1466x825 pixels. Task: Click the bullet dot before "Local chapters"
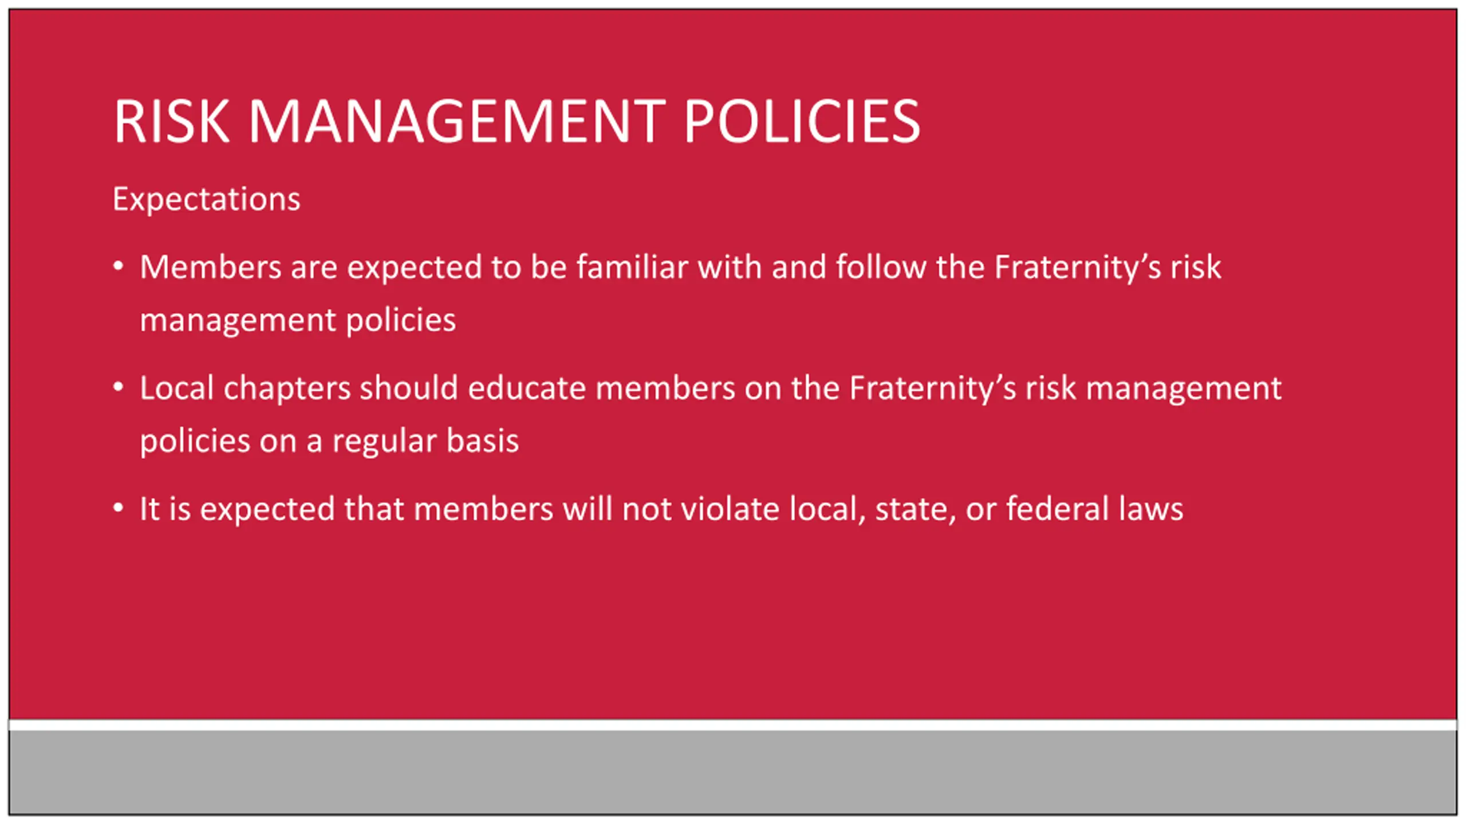[x=119, y=387]
